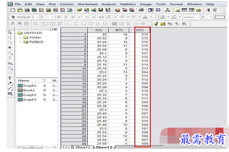
Task: Select the C(Y) column header
Action: (140, 30)
